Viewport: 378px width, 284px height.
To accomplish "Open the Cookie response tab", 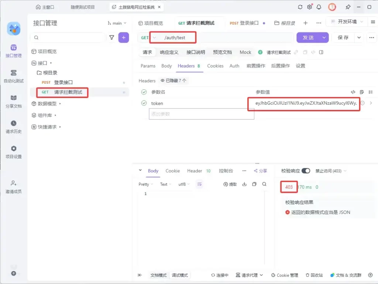I will point(172,171).
